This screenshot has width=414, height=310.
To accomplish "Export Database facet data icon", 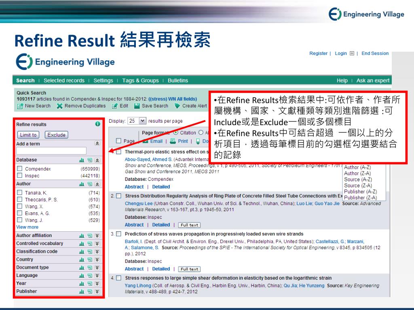I will coord(90,160).
